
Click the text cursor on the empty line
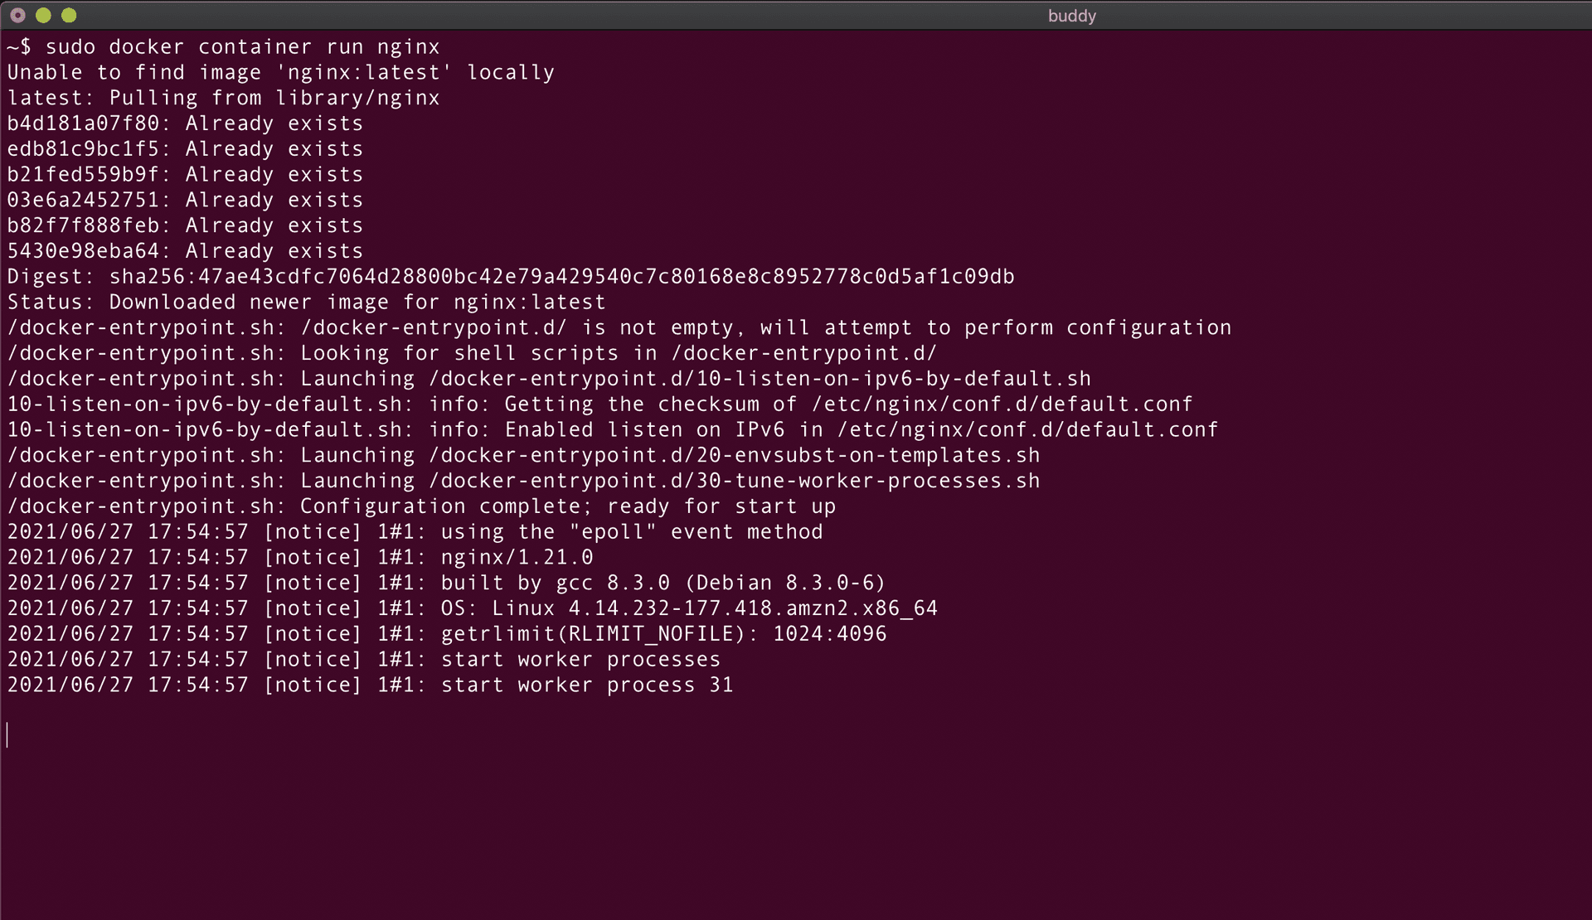tap(7, 735)
